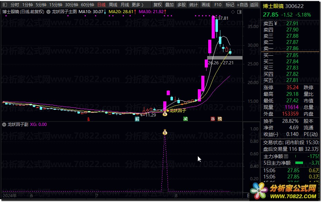Switch to 周线 weekly chart

pyautogui.click(x=113, y=4)
